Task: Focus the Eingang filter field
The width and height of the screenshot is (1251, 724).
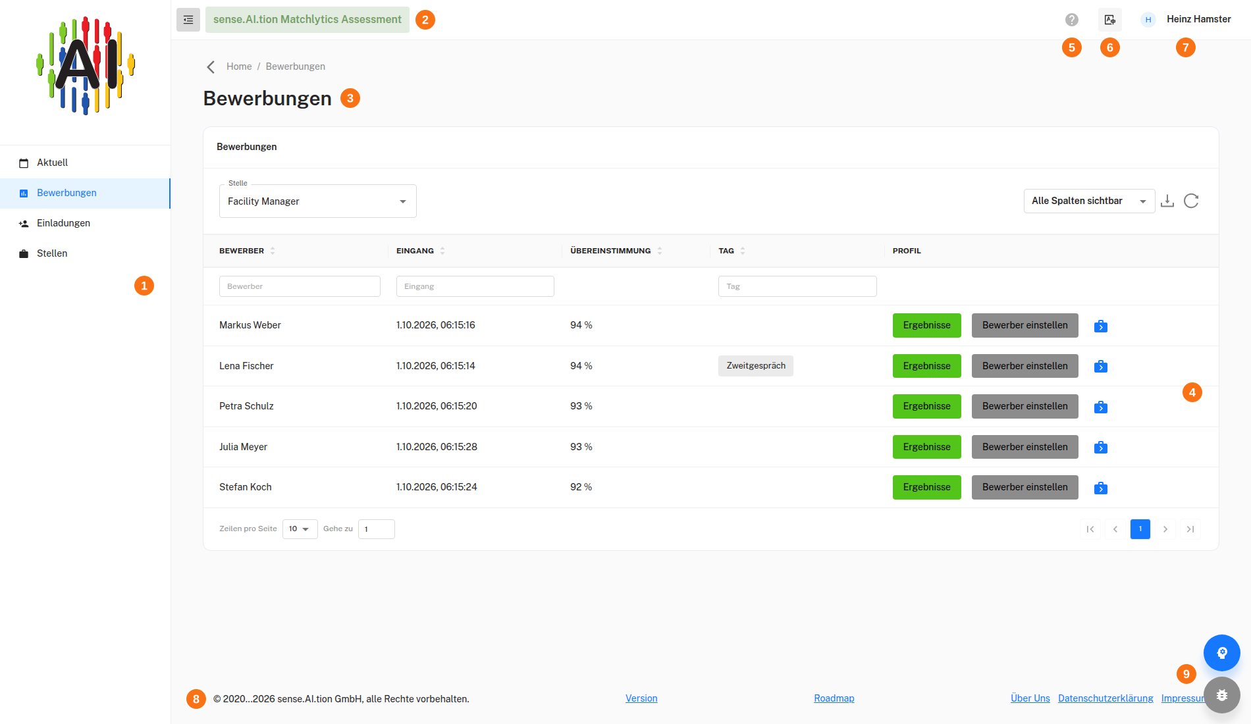Action: tap(475, 286)
